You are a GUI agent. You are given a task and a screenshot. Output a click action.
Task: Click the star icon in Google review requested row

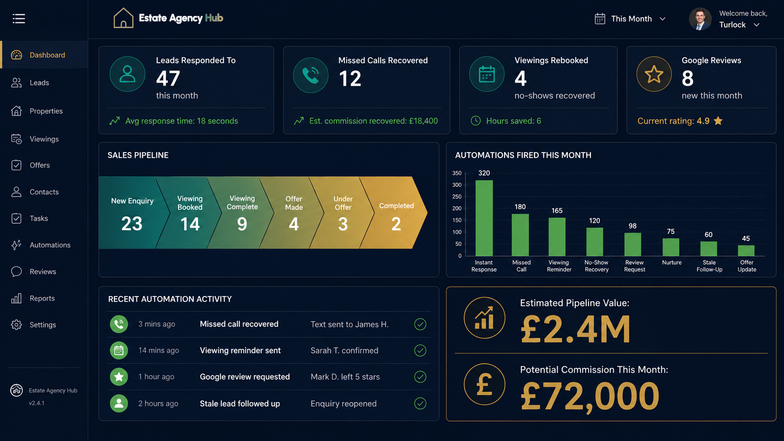(119, 377)
